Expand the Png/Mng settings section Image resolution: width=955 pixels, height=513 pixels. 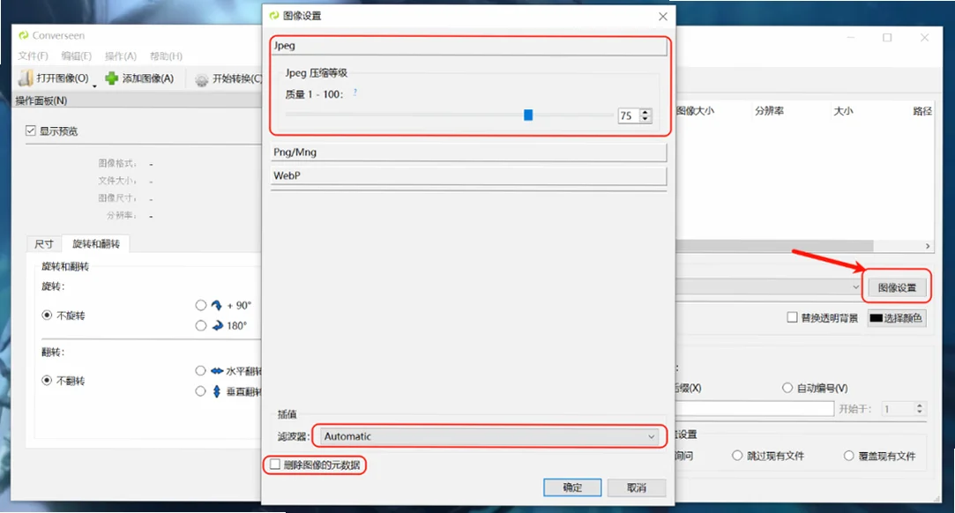468,152
